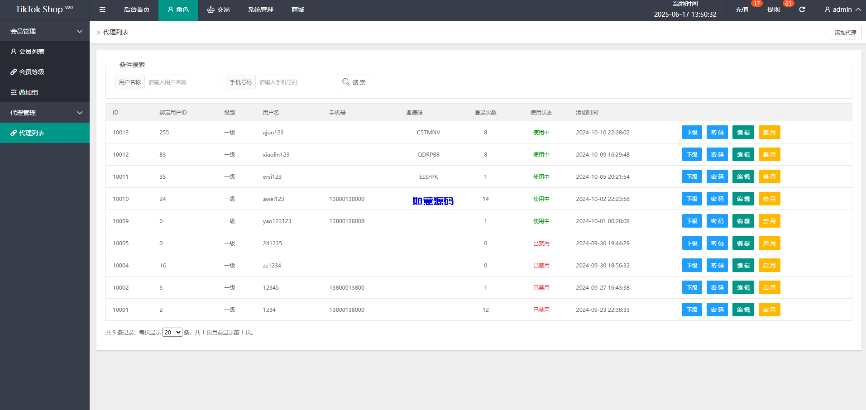The image size is (866, 410).
Task: Click 密码 for user 1234
Action: tap(717, 310)
